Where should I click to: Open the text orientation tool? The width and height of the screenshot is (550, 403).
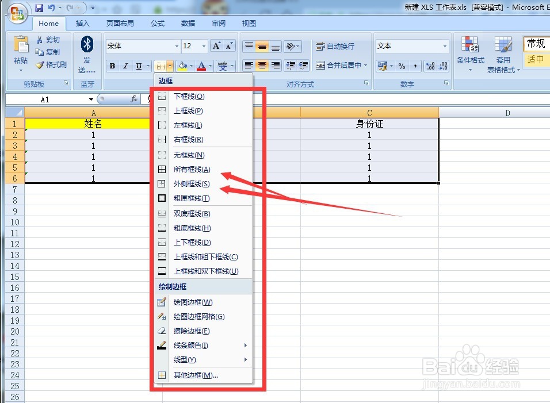[292, 46]
